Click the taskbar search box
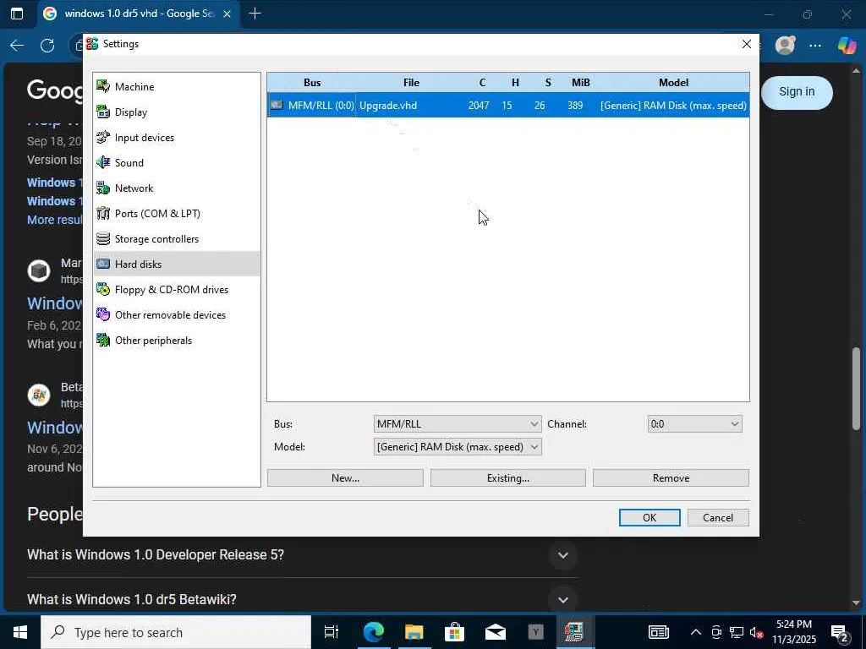Viewport: 866px width, 649px height. [176, 632]
